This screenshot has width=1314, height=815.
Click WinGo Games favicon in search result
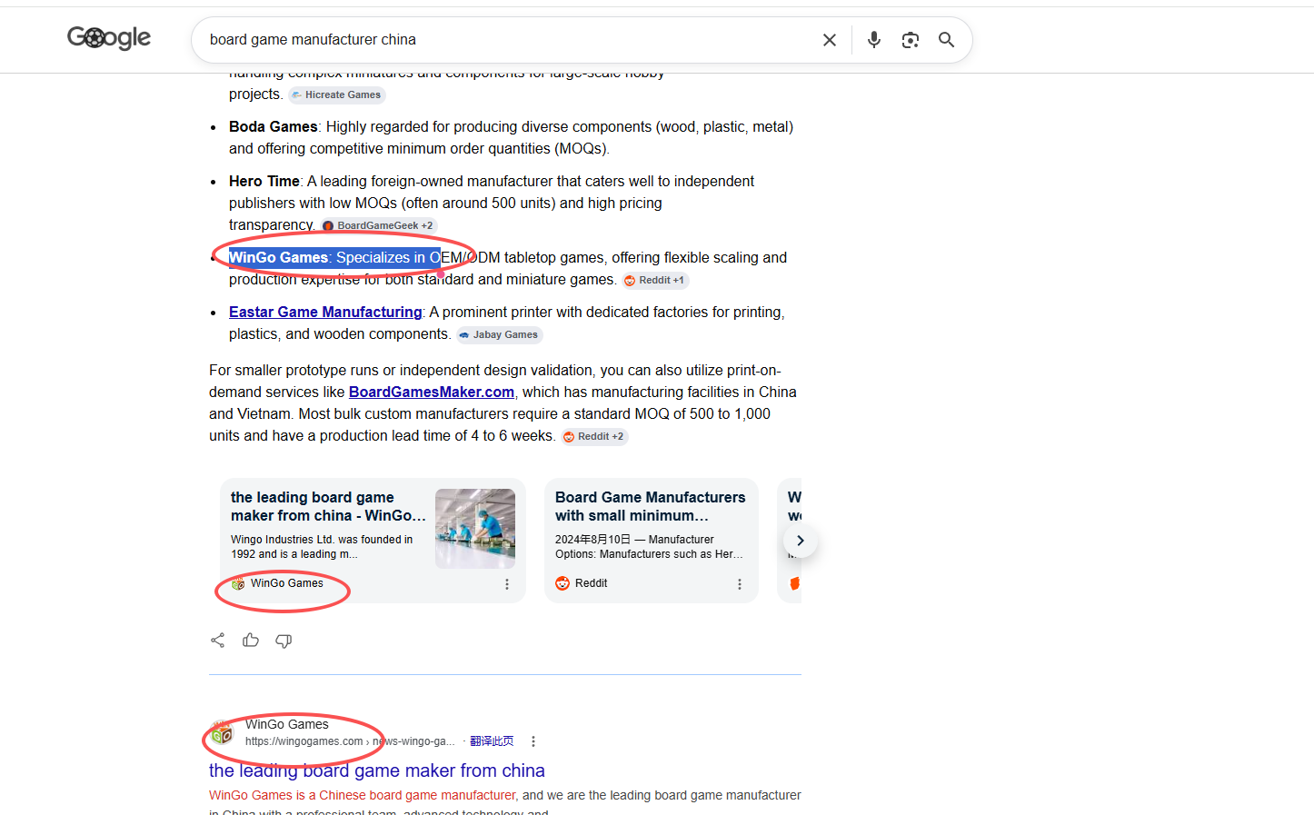tap(222, 732)
